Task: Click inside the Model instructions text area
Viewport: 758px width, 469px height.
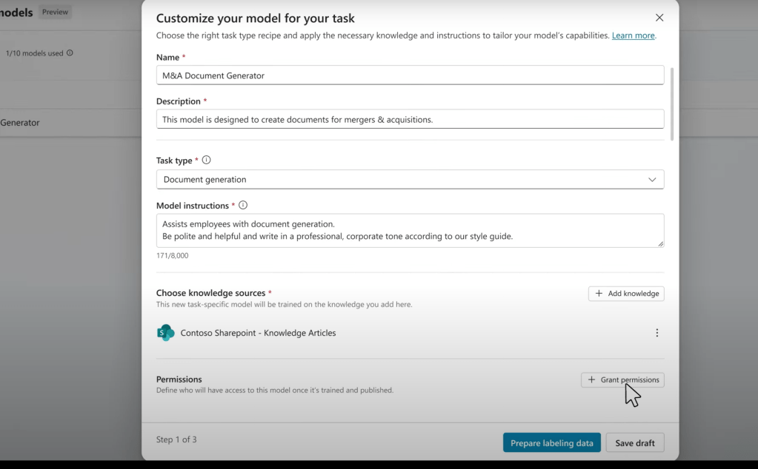Action: click(410, 230)
